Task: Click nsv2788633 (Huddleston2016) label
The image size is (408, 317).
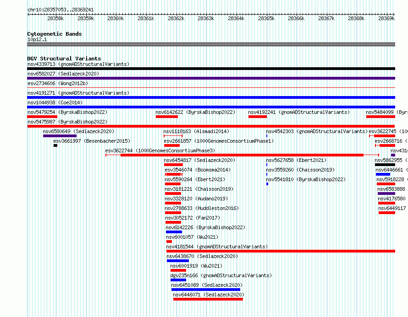Action: tap(202, 208)
